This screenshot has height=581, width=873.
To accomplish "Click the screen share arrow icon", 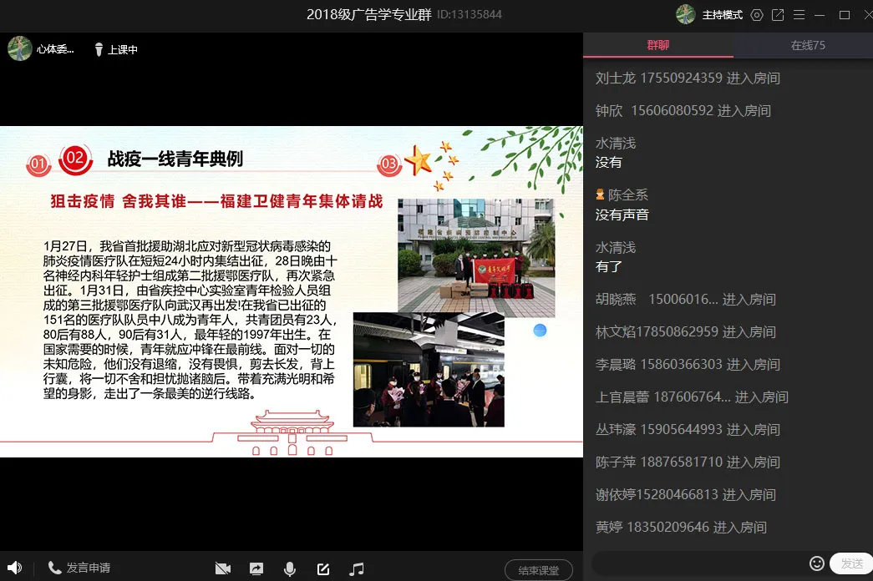I will 256,568.
